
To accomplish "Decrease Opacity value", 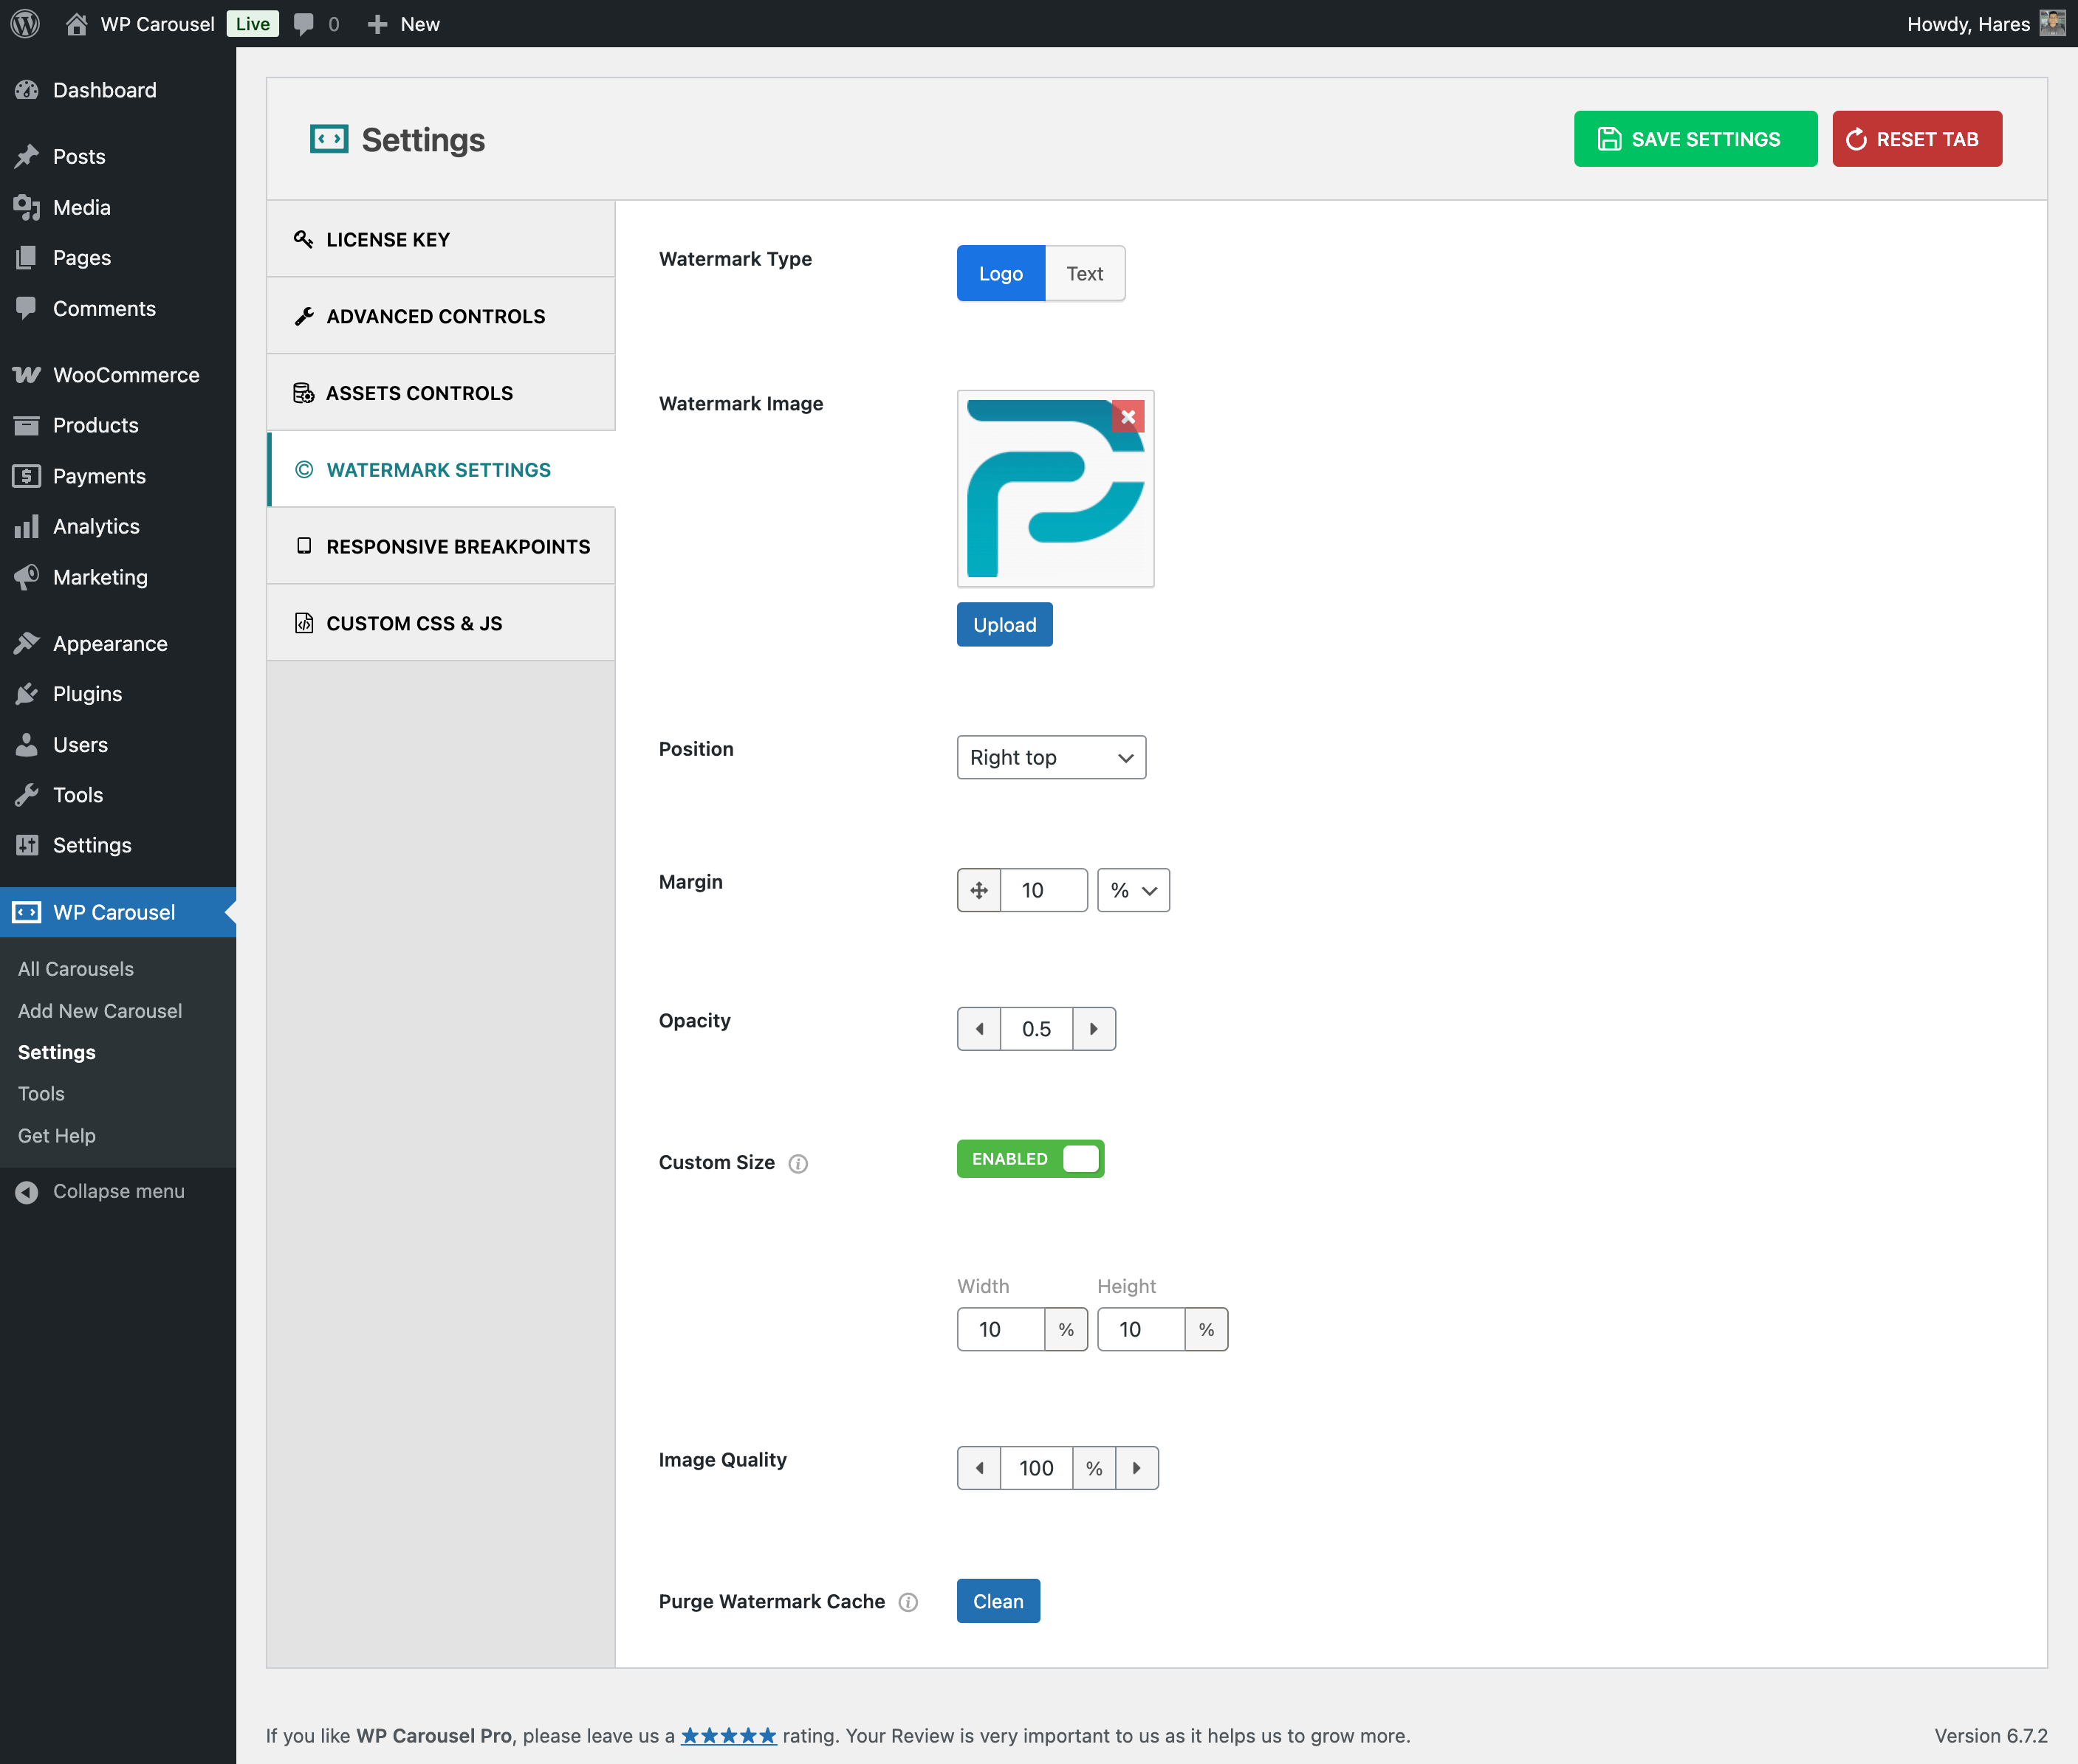I will [x=978, y=1029].
